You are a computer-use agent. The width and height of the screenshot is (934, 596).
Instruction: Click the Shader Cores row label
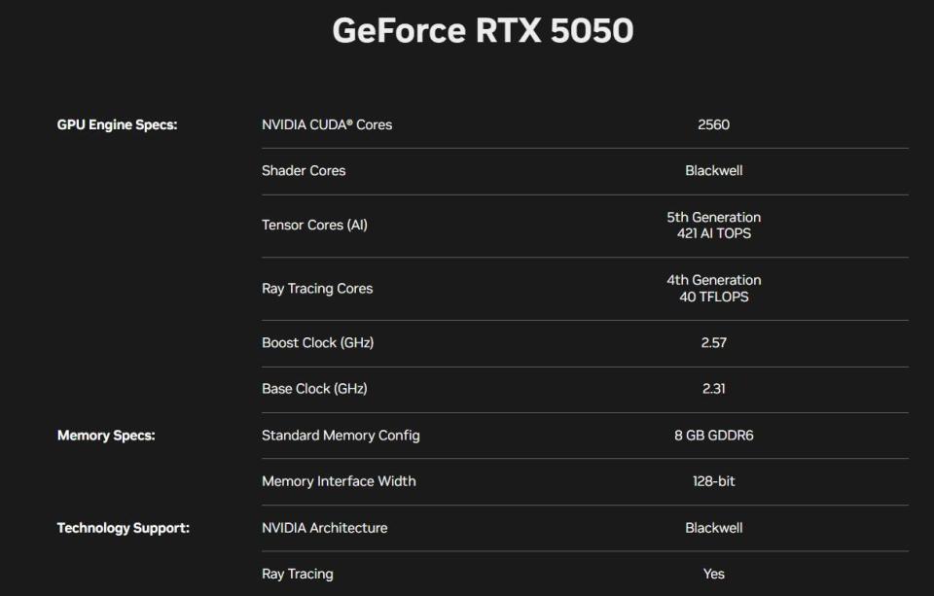click(x=304, y=171)
